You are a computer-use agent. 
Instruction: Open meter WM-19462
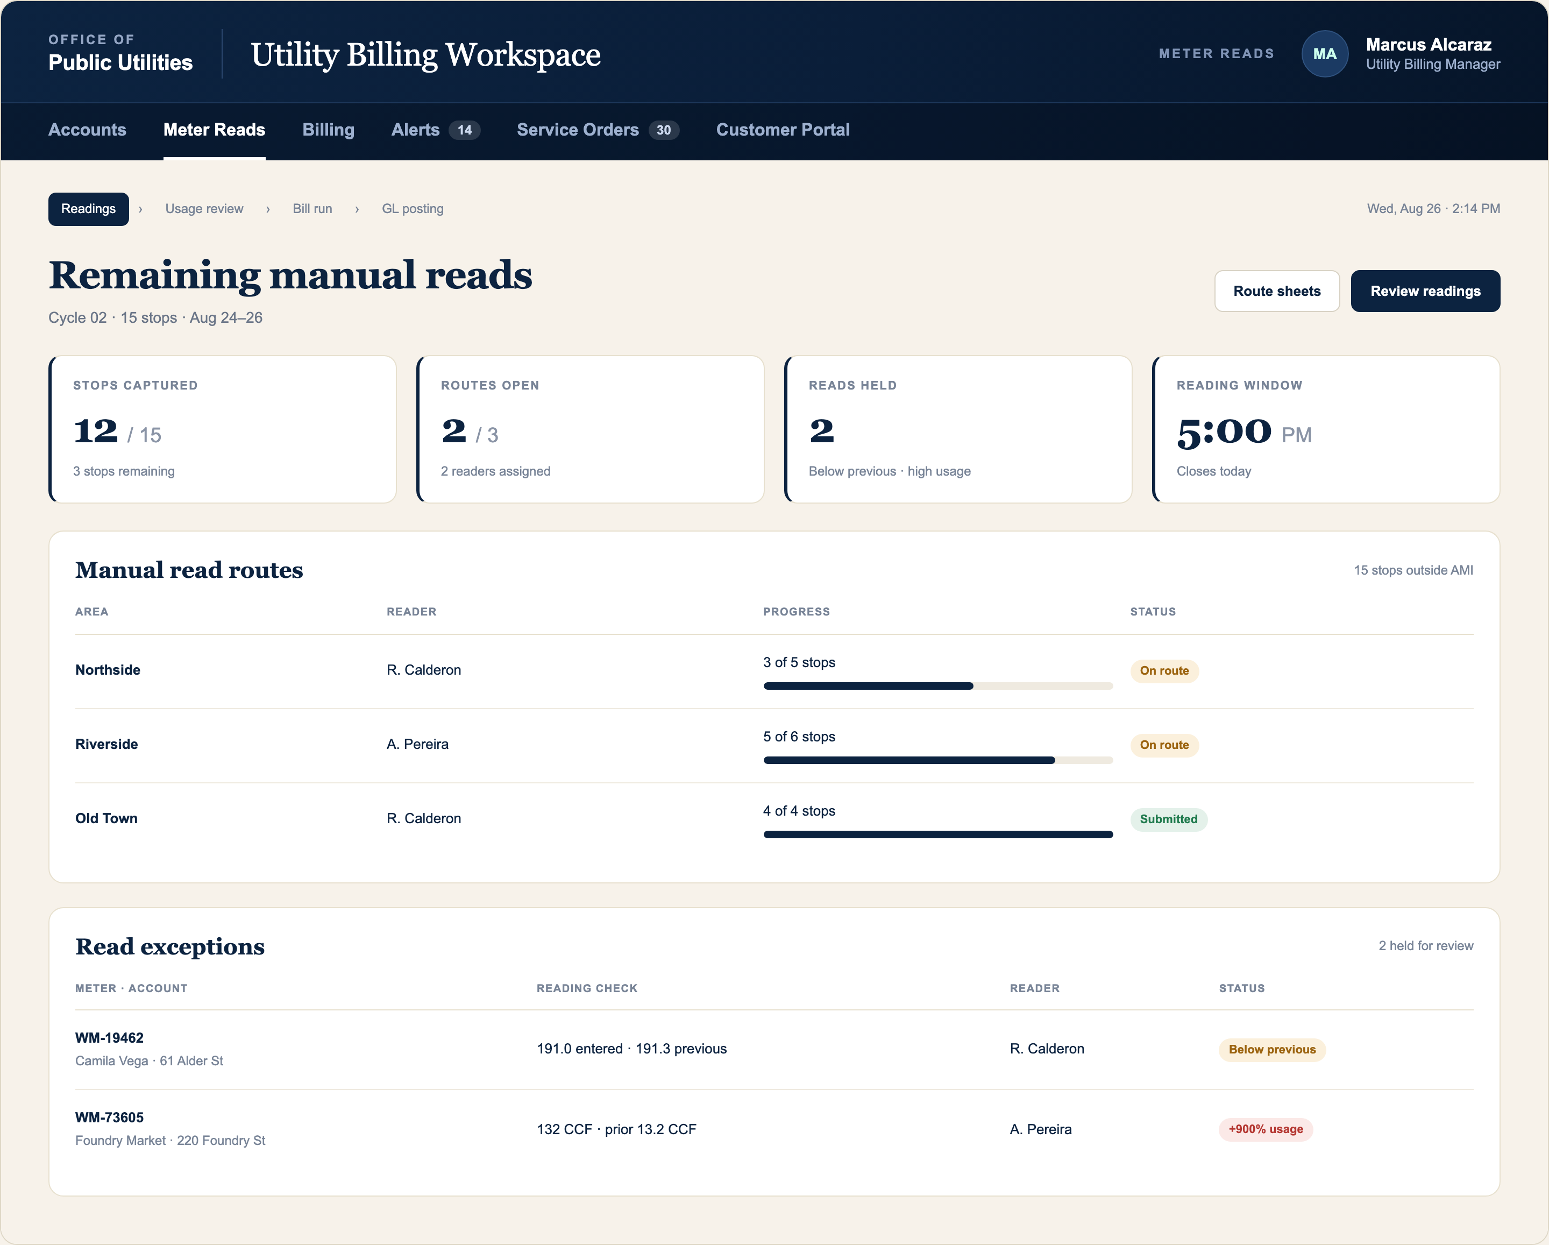coord(109,1037)
